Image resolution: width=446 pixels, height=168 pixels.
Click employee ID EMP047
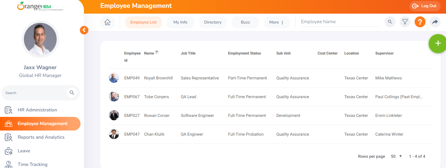132,134
